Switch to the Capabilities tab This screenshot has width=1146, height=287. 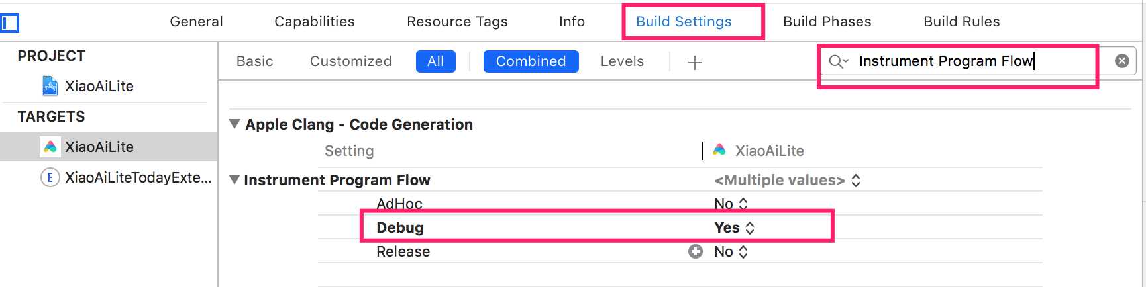[315, 22]
